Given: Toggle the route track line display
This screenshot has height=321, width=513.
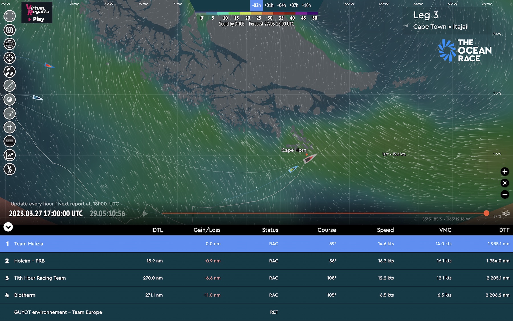Looking at the screenshot, I should [x=9, y=86].
